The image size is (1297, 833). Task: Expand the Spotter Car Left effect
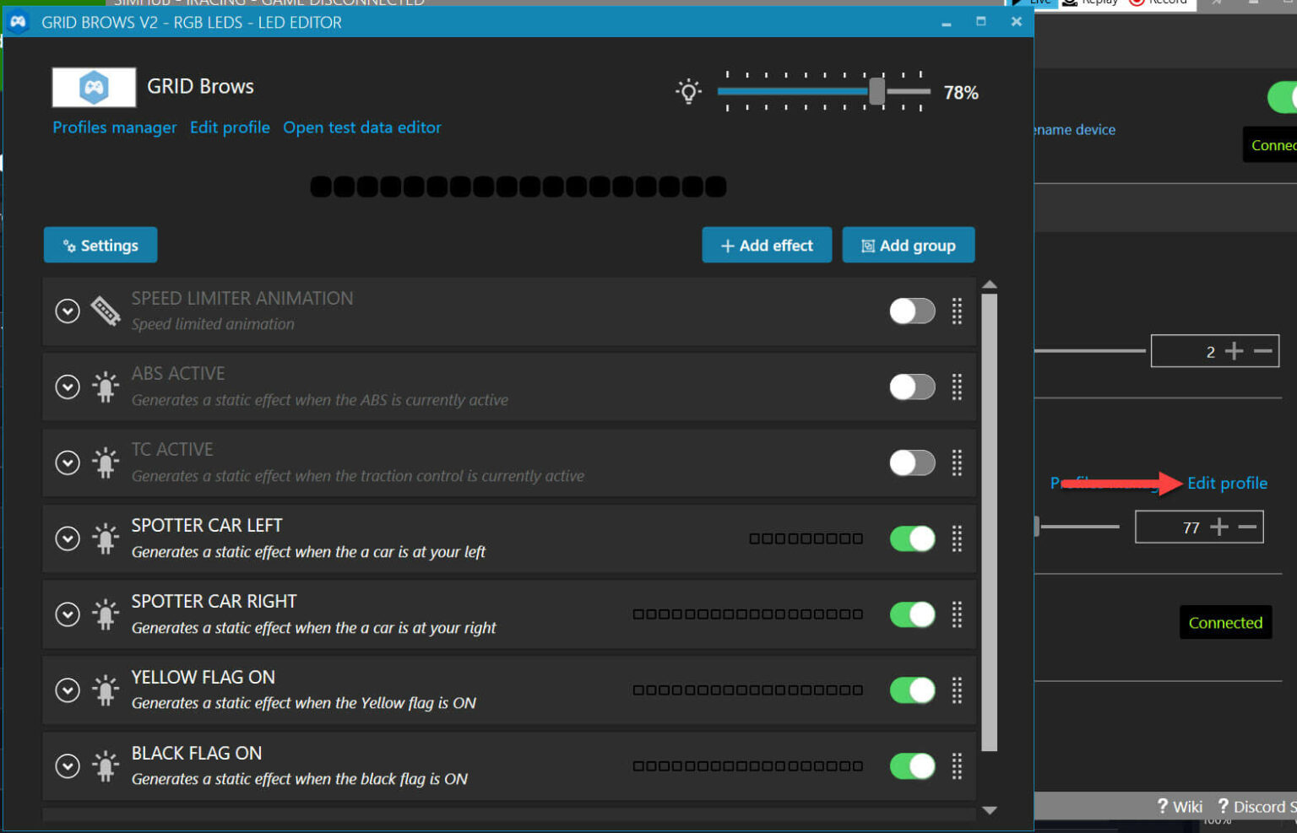(x=68, y=538)
